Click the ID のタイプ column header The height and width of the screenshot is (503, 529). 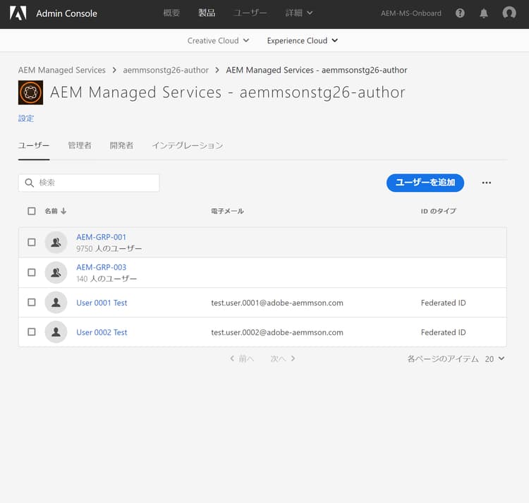coord(438,211)
